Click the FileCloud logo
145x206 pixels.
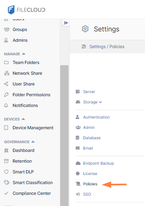(27, 10)
